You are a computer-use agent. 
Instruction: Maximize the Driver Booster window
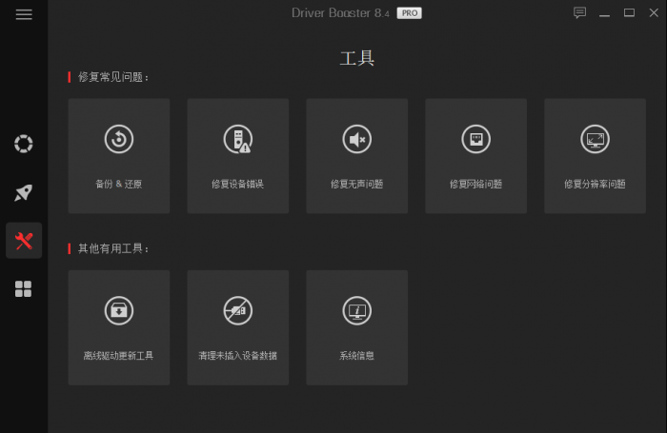[629, 13]
